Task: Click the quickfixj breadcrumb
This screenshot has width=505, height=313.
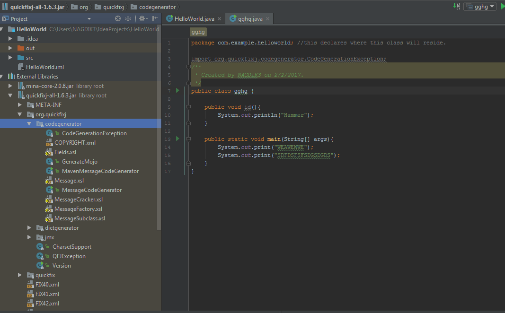Action: 109,7
